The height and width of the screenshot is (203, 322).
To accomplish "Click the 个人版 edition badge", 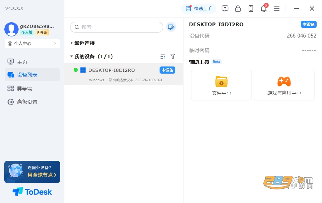I will pyautogui.click(x=27, y=32).
